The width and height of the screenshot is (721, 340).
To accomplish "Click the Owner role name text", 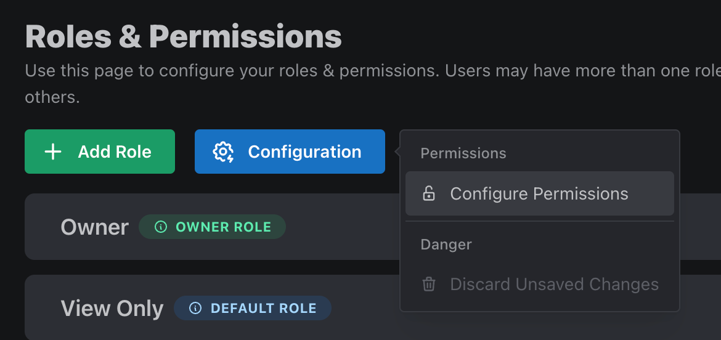I will pos(94,227).
